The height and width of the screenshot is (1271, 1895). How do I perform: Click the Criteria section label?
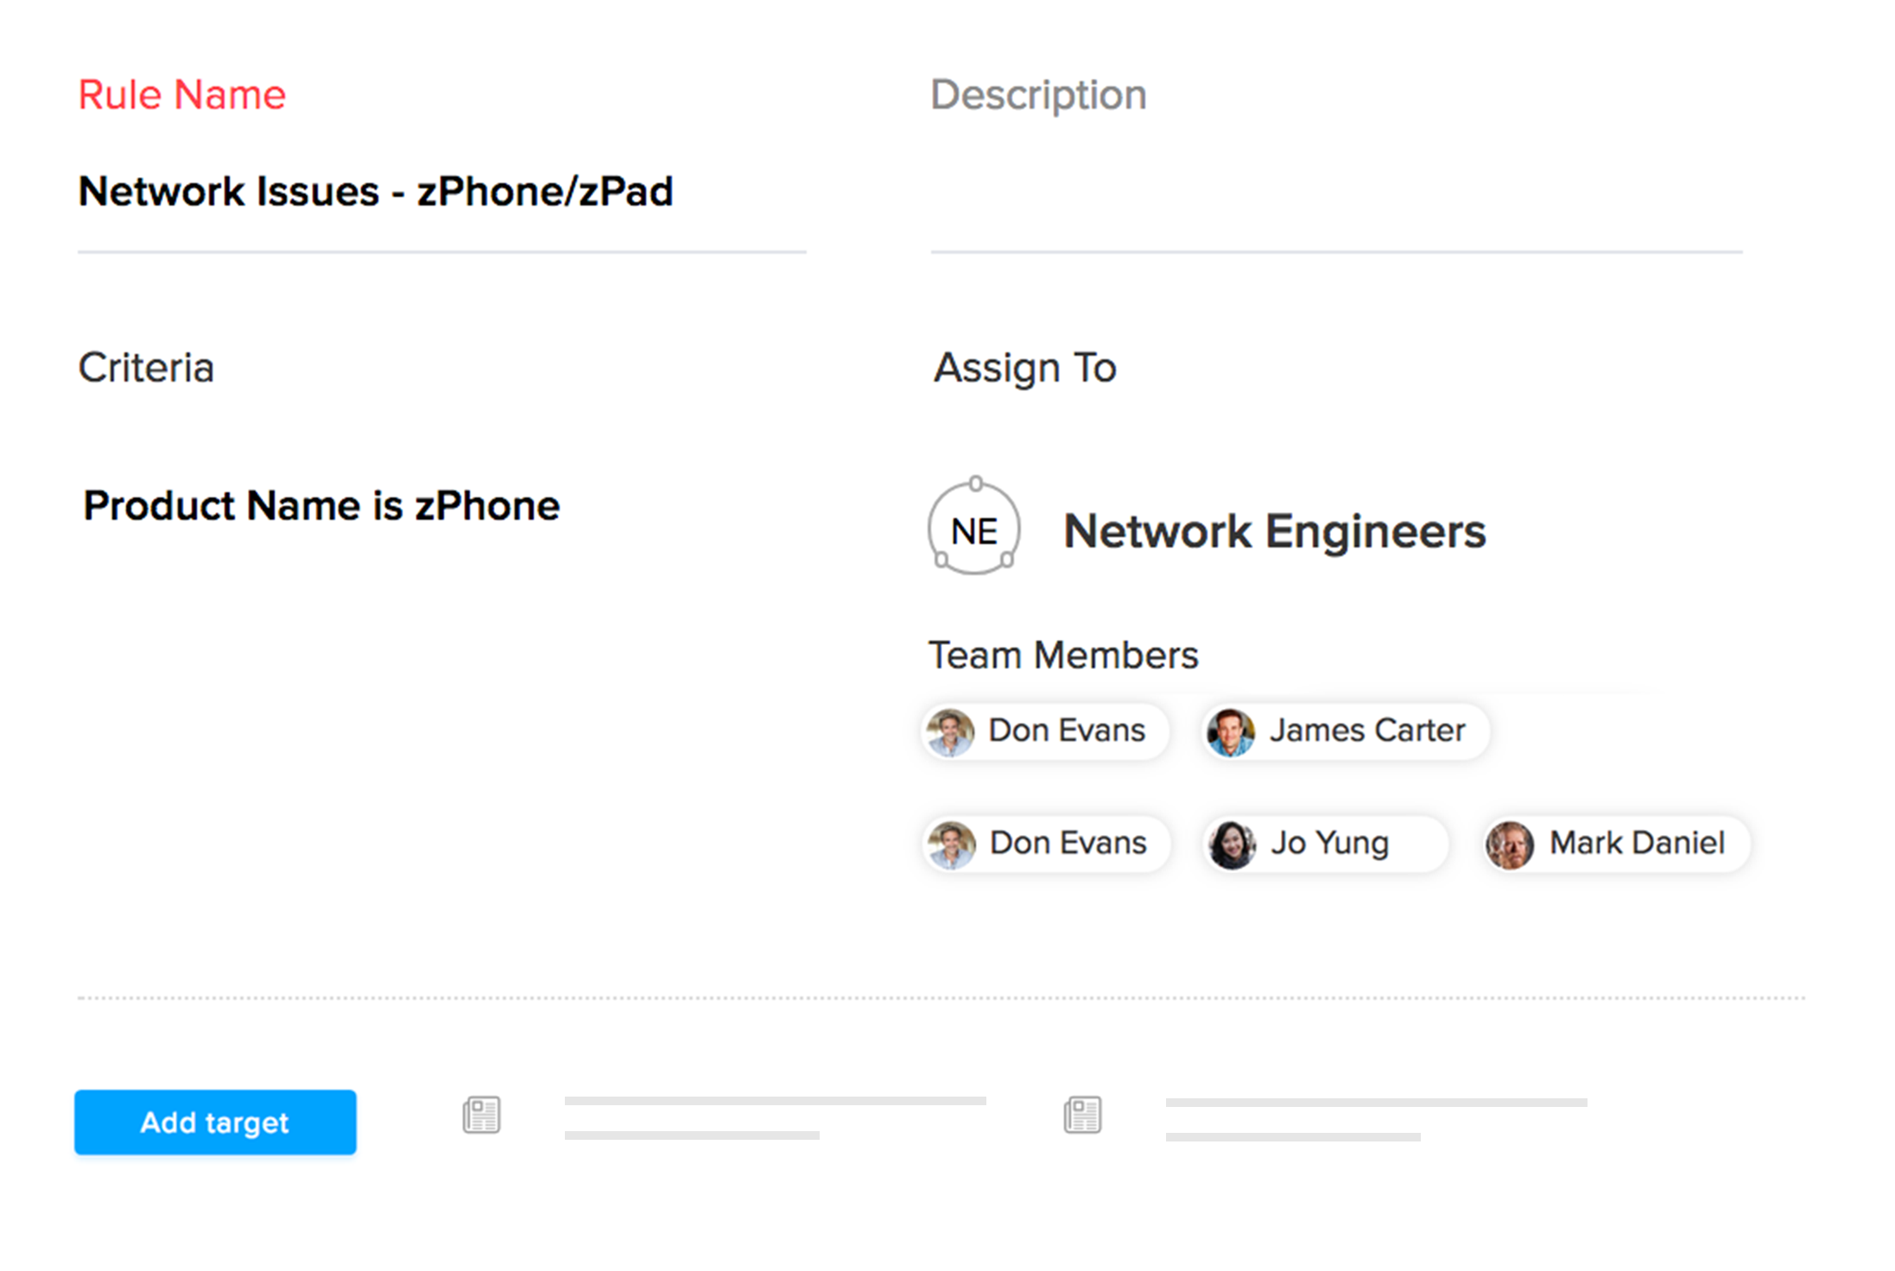click(146, 368)
